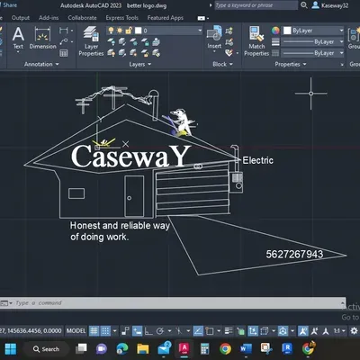The image size is (360, 360).
Task: Click the Make Current layer icon
Action: coord(156,41)
